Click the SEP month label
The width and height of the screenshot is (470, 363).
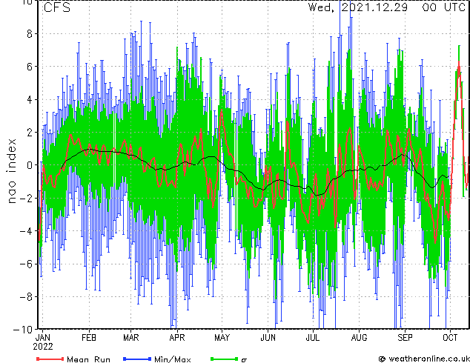click(405, 338)
